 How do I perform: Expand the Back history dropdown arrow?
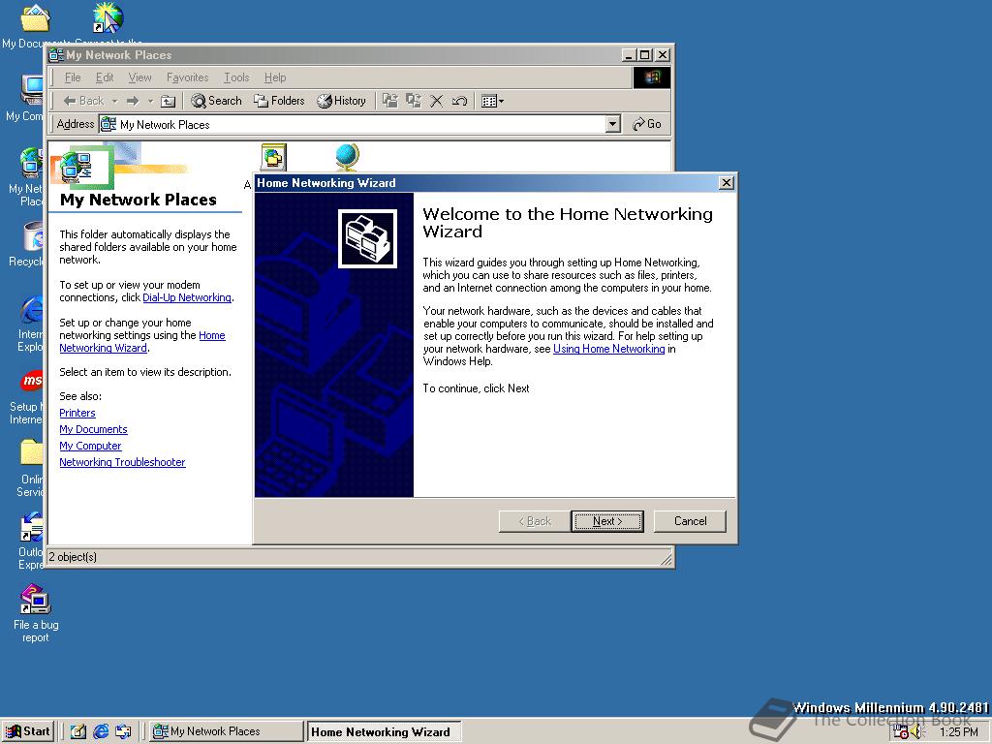point(114,101)
